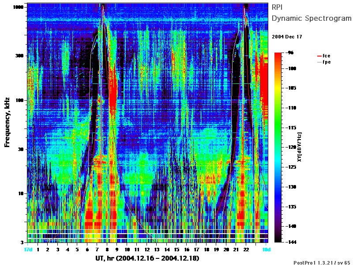Click the 2004 Dec 17 date label
Viewport: 353px width, 265px height.
click(287, 37)
